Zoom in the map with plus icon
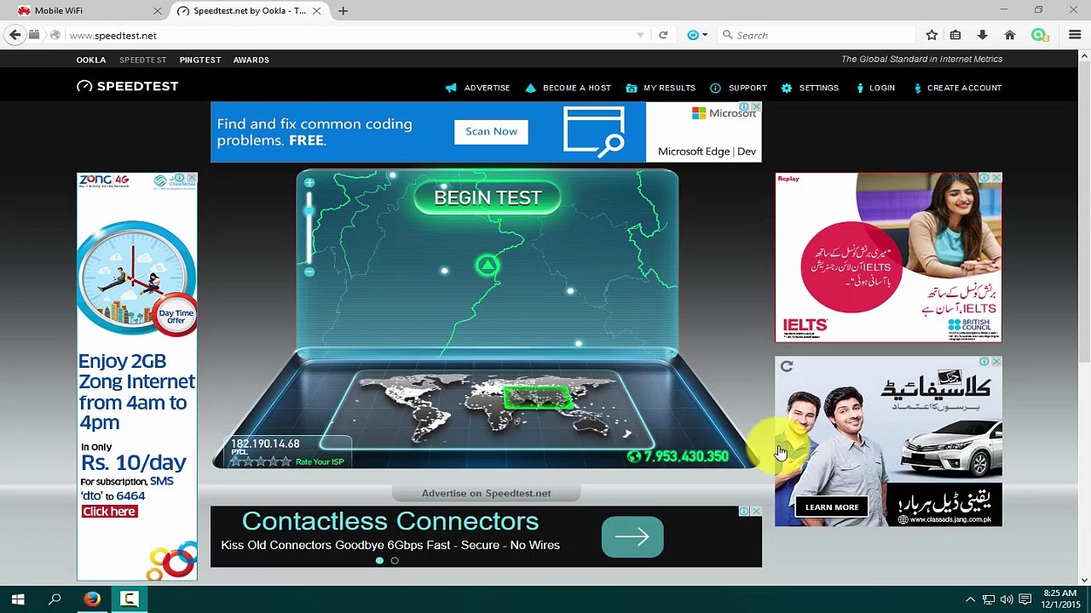The height and width of the screenshot is (613, 1091). 309,182
